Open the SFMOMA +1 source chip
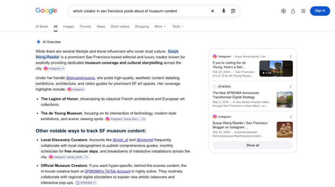Screen dimensions: 335x187 [86, 183]
